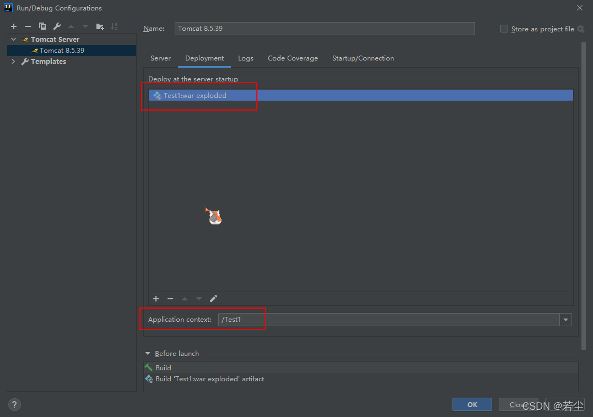Collapse the Tomcat Server tree node
The height and width of the screenshot is (417, 593).
tap(14, 39)
